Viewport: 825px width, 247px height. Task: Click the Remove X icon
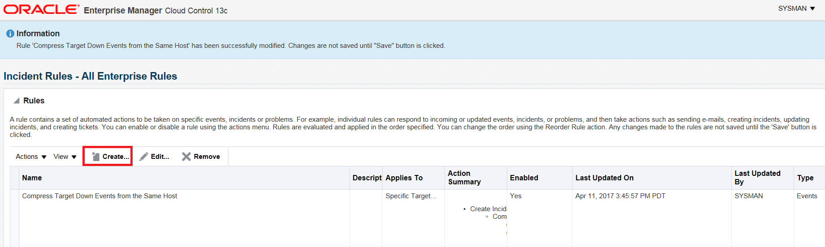coord(186,157)
